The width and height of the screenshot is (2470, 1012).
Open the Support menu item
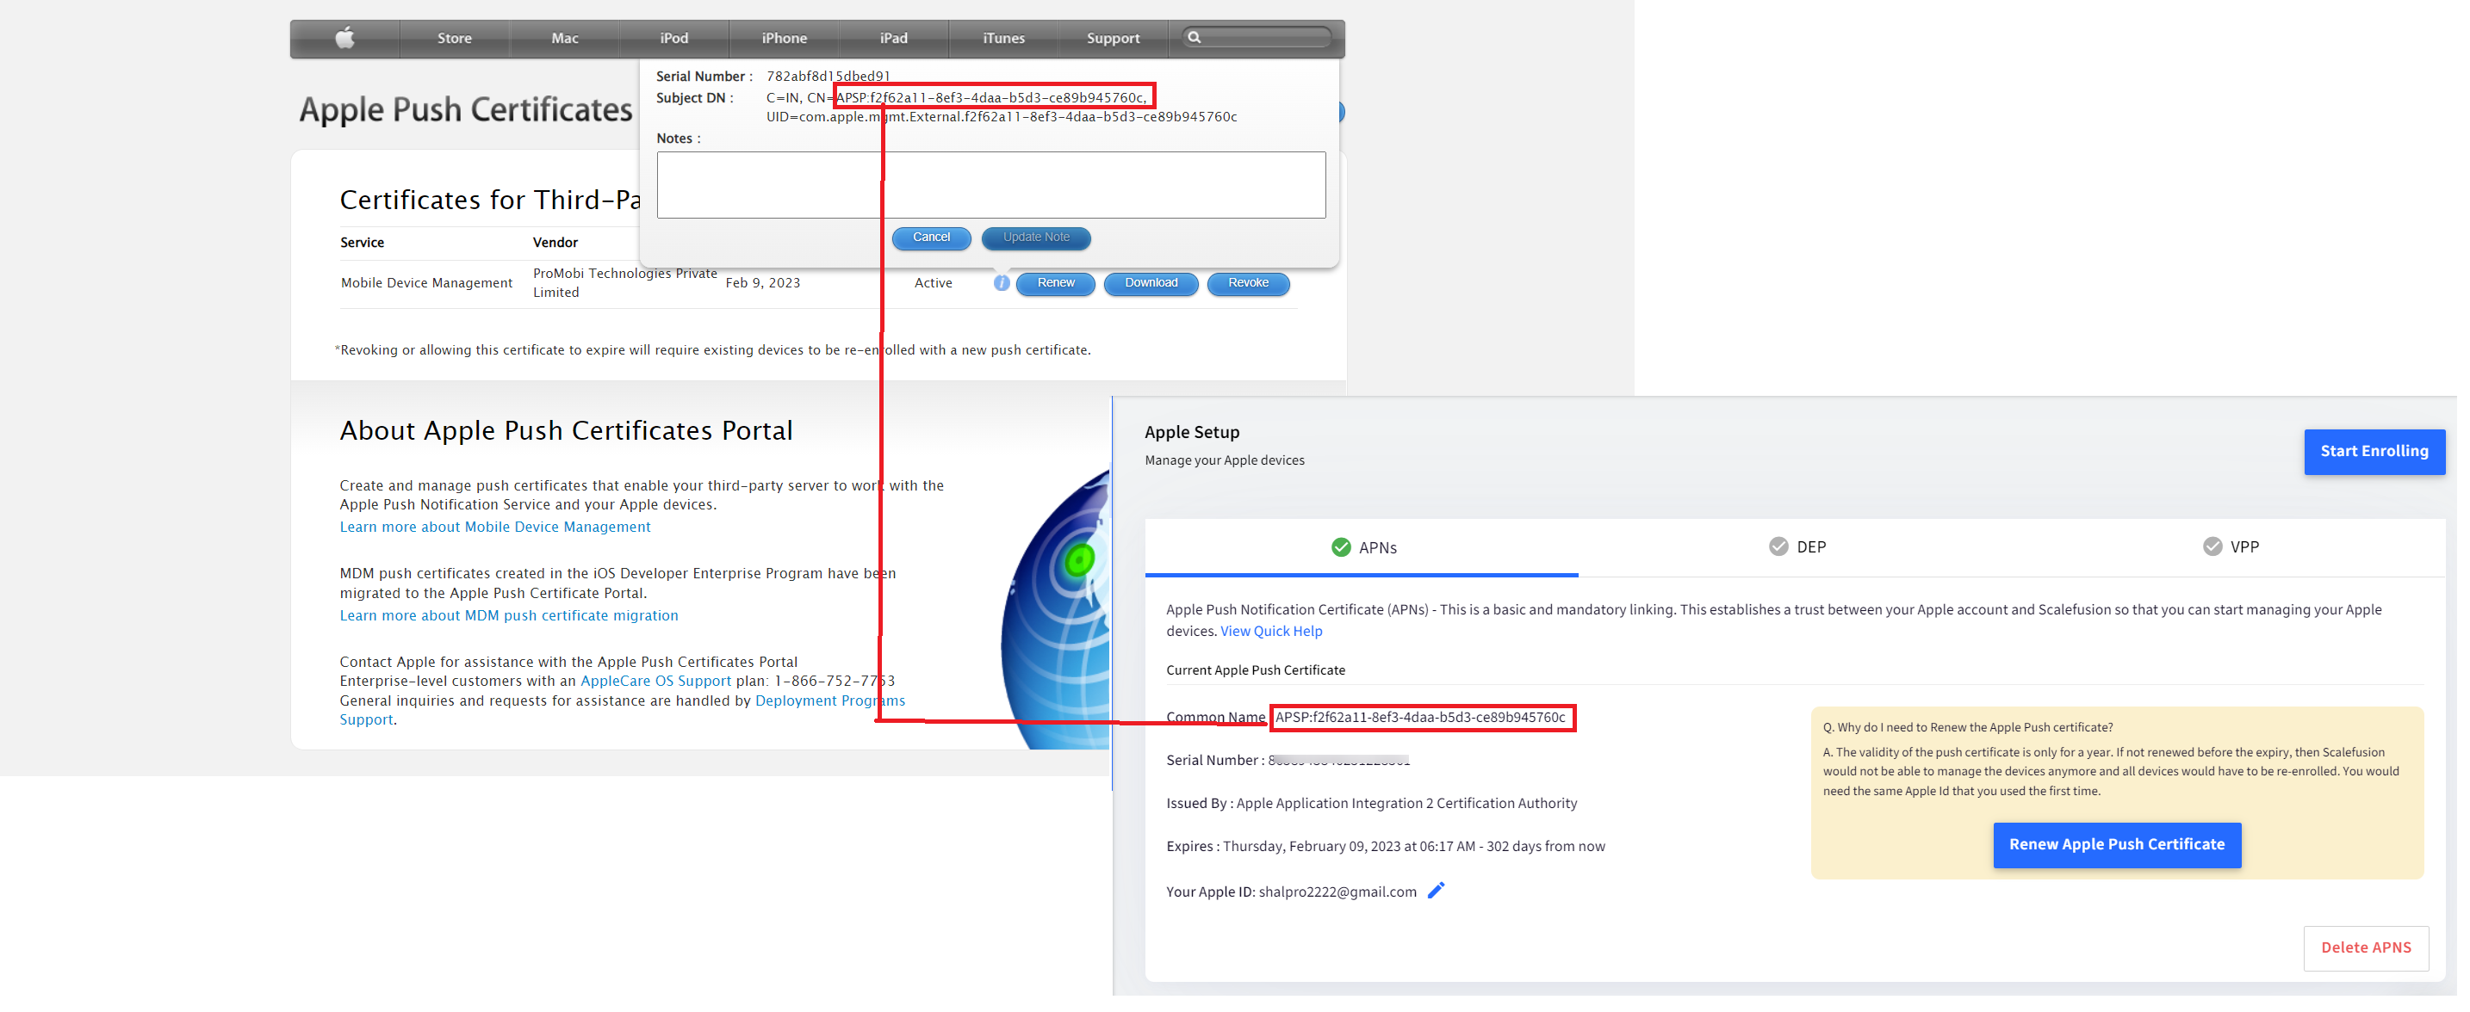click(x=1114, y=39)
